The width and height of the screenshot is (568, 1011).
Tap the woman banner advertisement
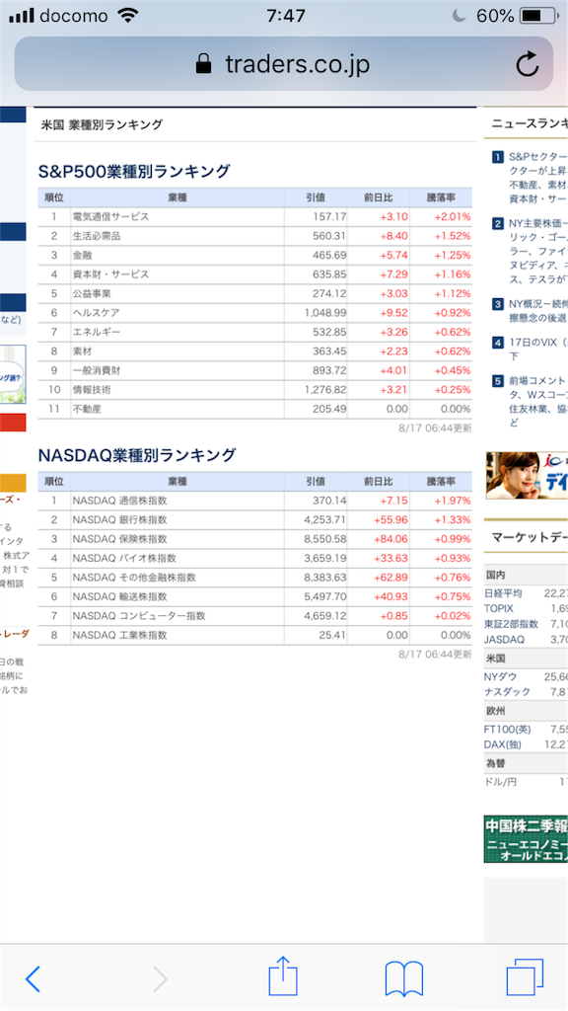pos(527,475)
